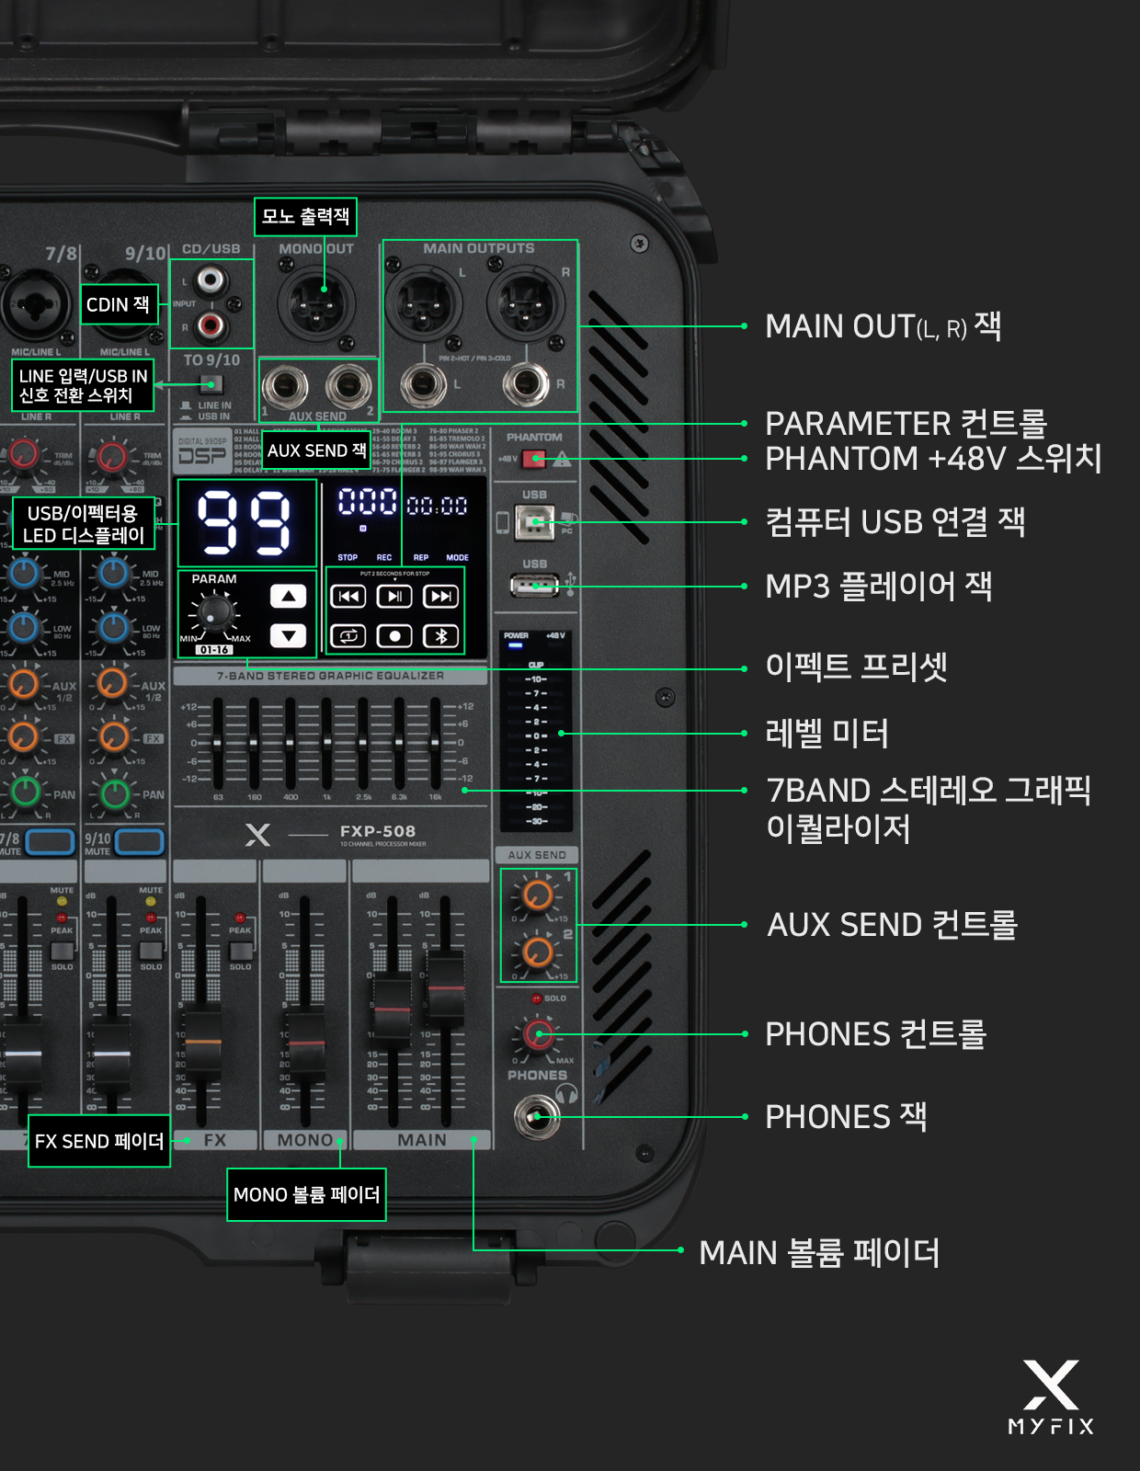
Task: Click the PARAM knob
Action: pyautogui.click(x=216, y=610)
